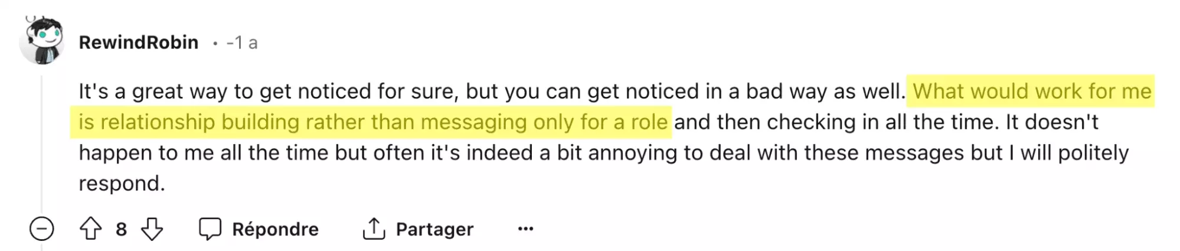Open the three-dot more options menu
The height and width of the screenshot is (251, 1180).
pos(525,229)
